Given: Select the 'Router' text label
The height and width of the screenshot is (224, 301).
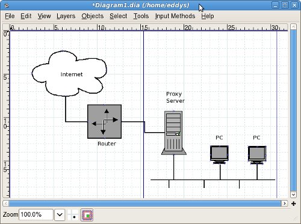Looking at the screenshot, I should pos(107,144).
